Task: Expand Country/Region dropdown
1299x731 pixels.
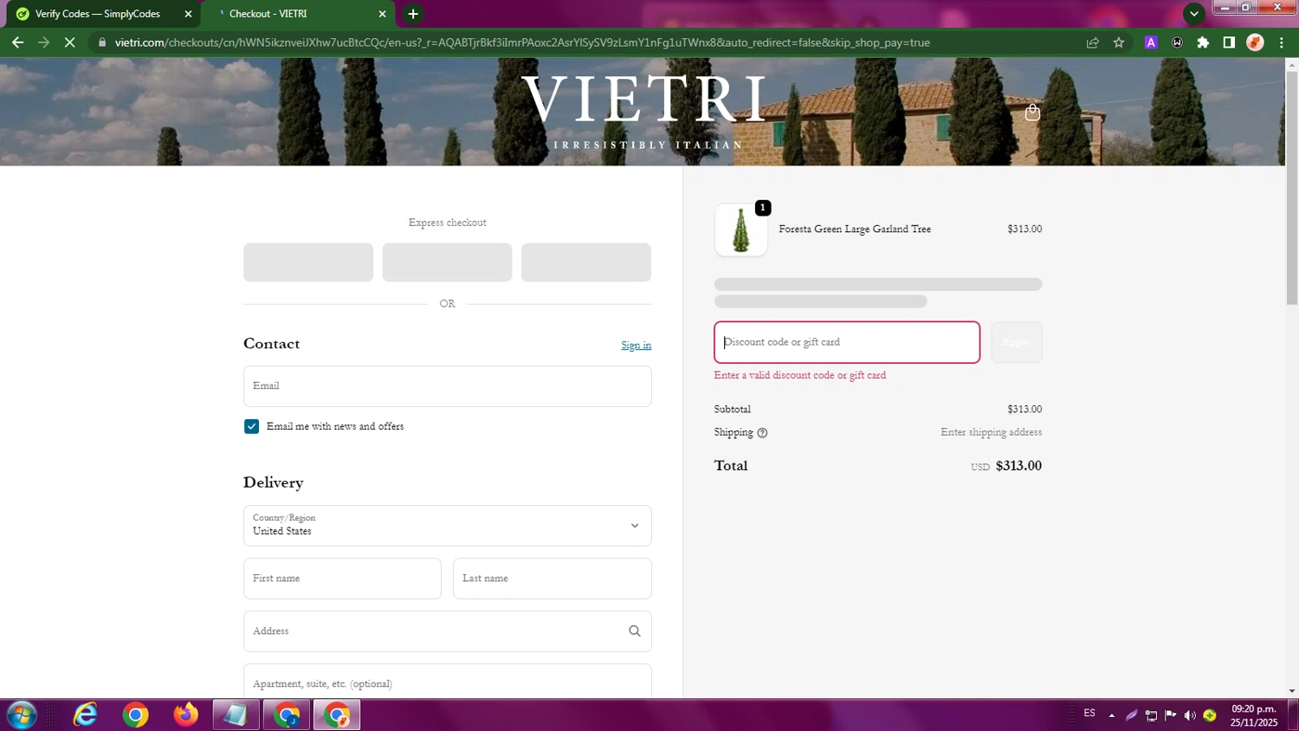Action: [x=448, y=526]
